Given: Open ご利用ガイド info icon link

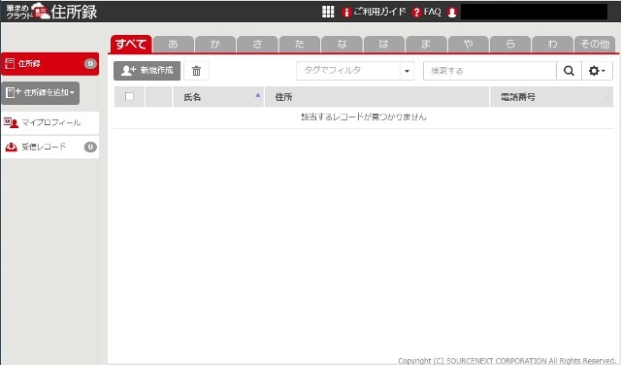Looking at the screenshot, I should (x=374, y=12).
